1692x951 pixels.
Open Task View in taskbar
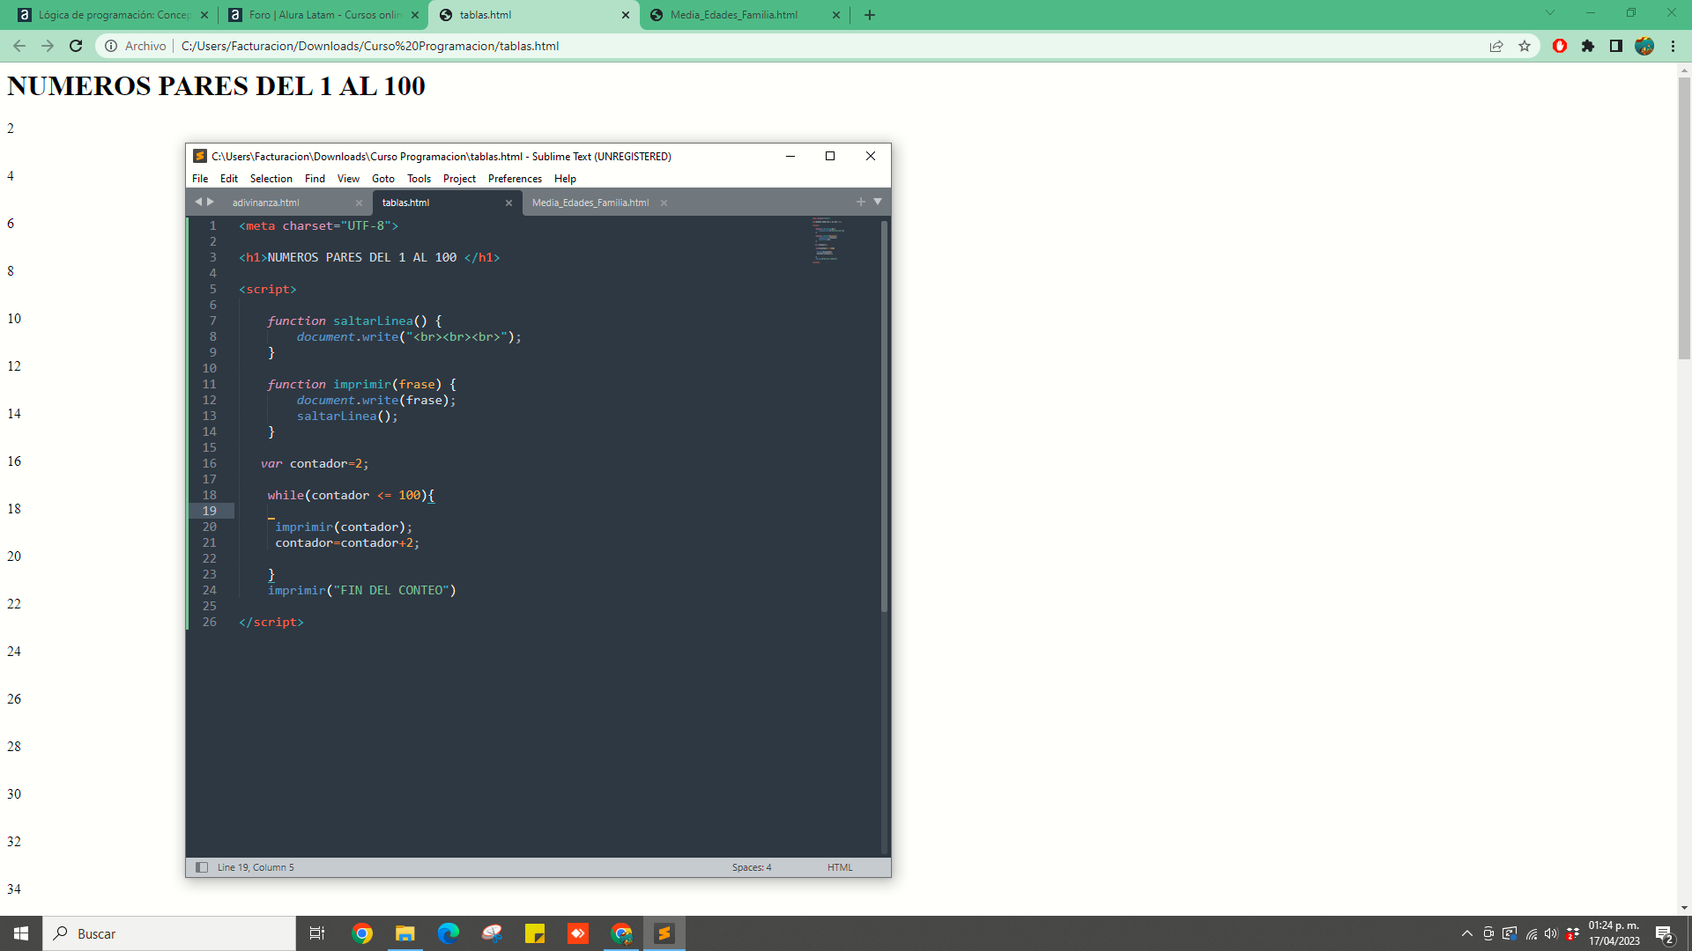pos(317,933)
